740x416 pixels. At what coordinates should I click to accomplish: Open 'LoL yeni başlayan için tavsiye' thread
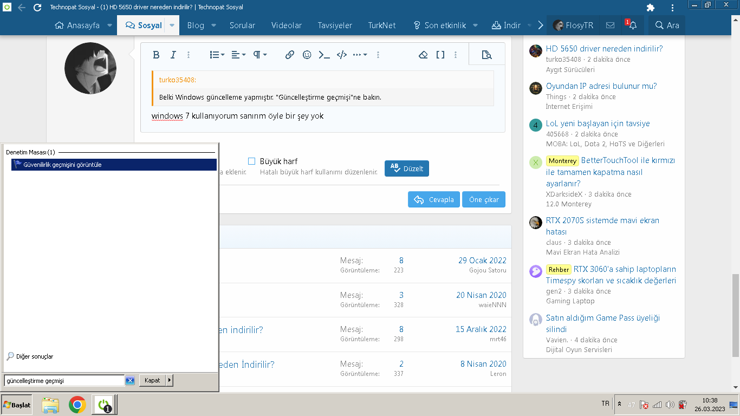[x=598, y=123]
